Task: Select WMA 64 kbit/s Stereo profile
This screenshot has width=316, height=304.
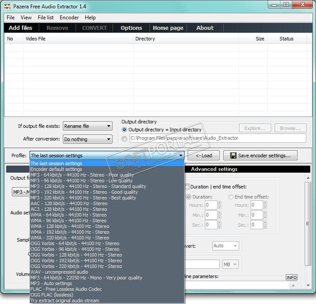Action: pyautogui.click(x=107, y=215)
